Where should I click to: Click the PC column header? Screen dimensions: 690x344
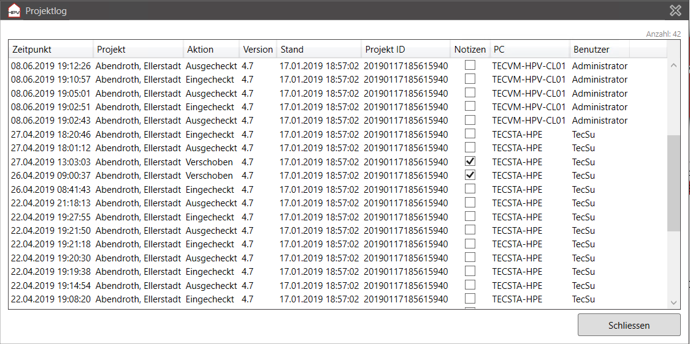pyautogui.click(x=531, y=50)
